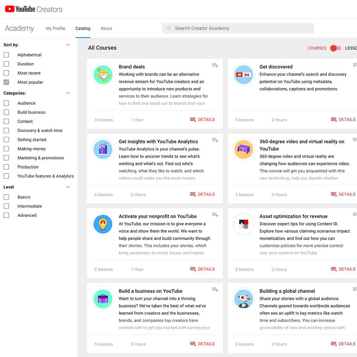Check the Most recent sort option

[6, 73]
